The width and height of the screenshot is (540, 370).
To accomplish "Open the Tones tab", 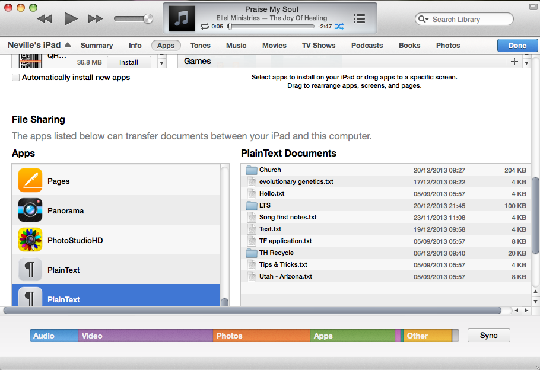I will pos(201,46).
